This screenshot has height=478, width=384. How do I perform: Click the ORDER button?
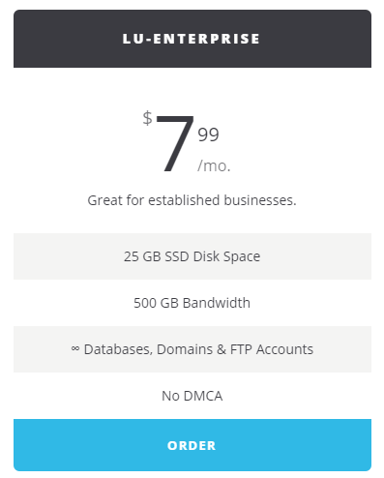point(192,445)
